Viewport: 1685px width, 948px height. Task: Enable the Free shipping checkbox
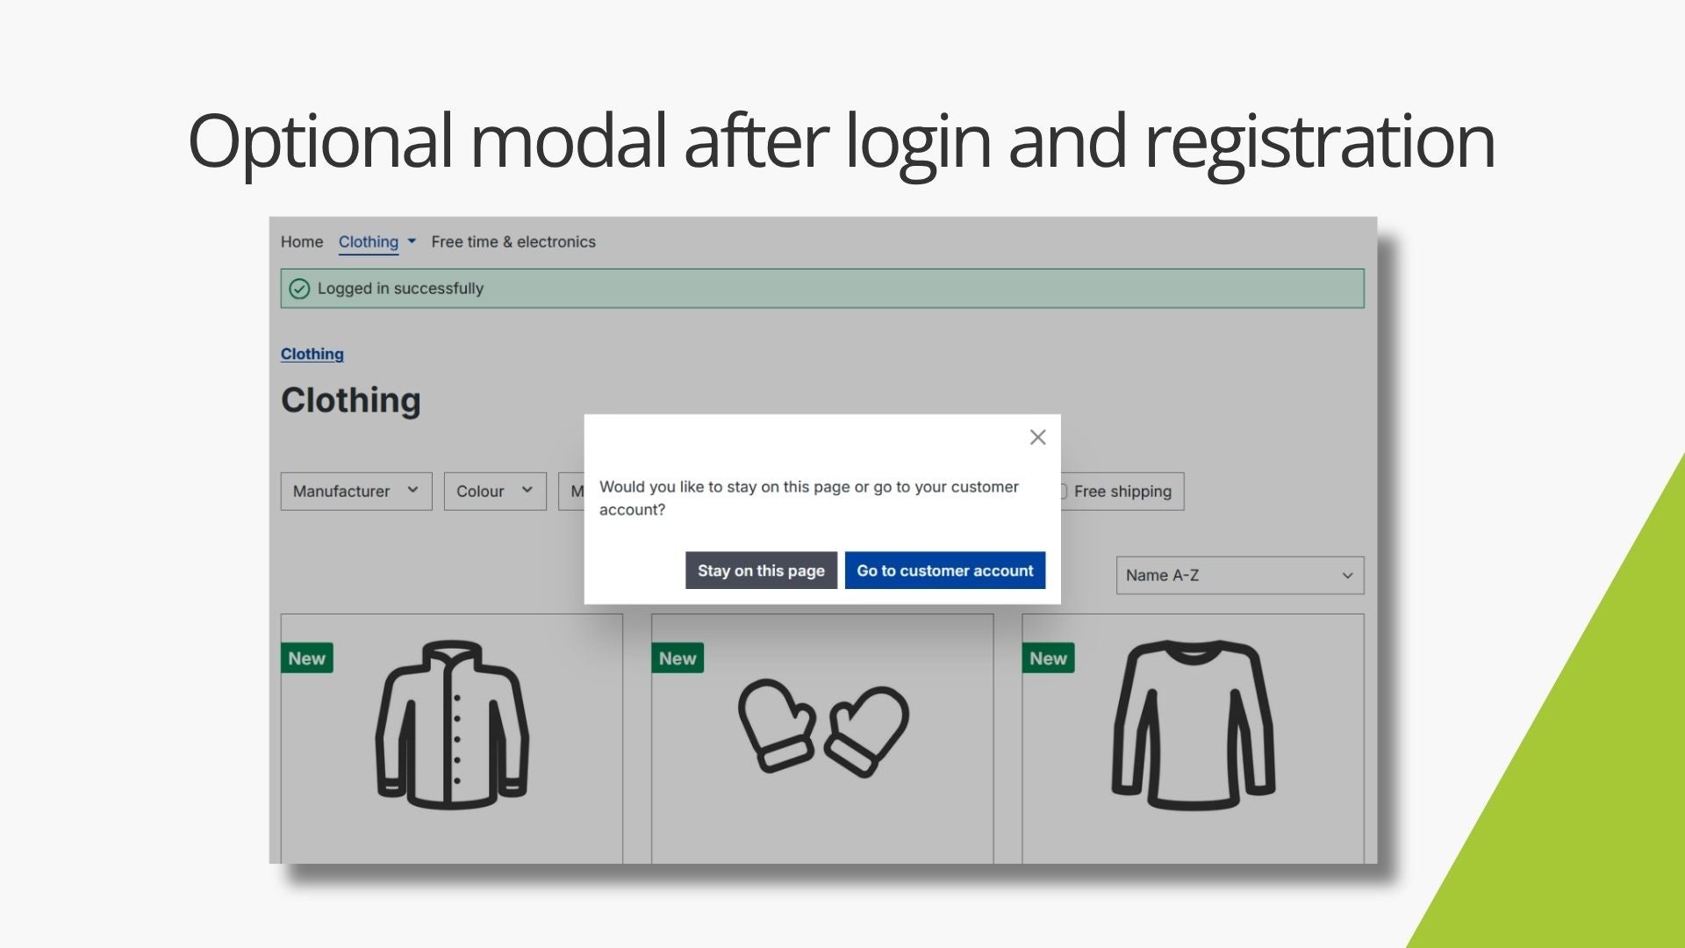click(1062, 492)
